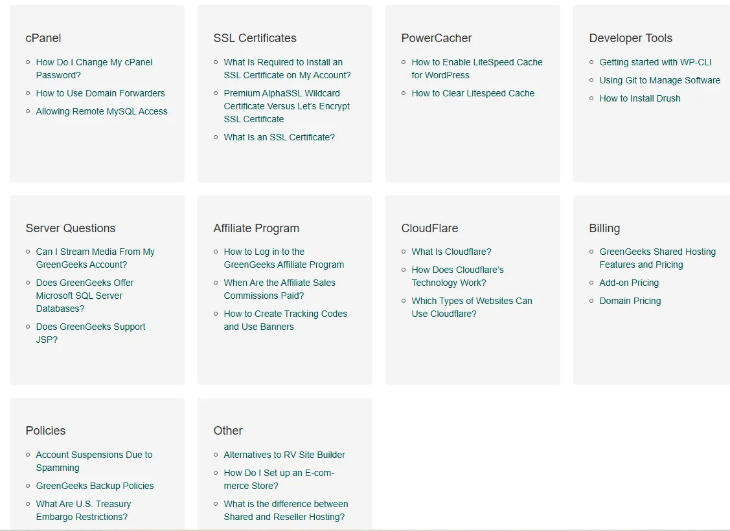The image size is (730, 531).
Task: Select the 'Policies' category heading
Action: [45, 431]
